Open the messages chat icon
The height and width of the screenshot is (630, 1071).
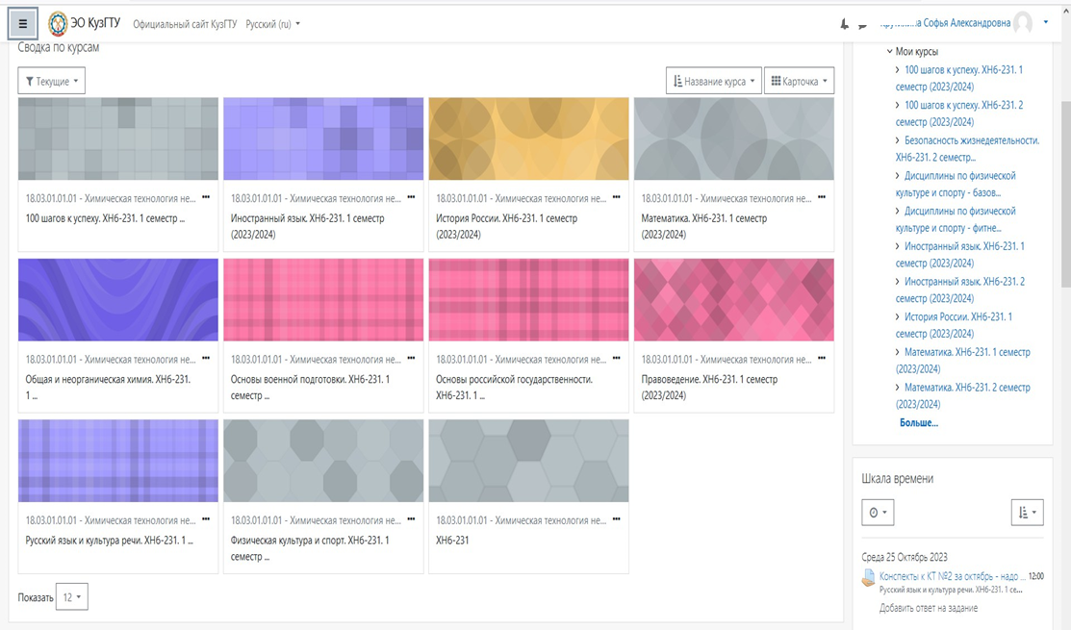(x=863, y=25)
